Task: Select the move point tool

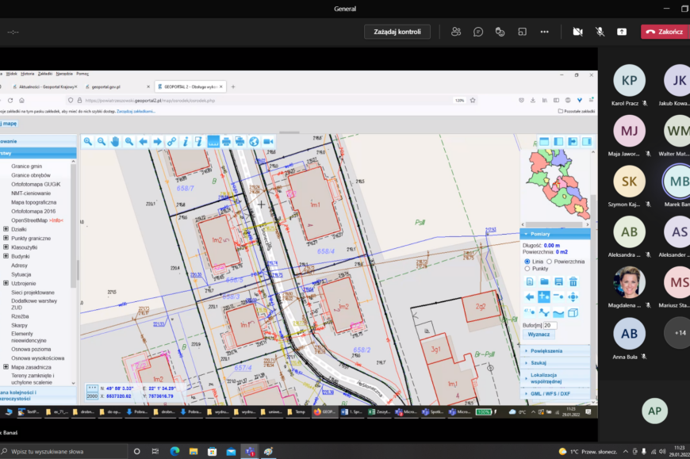Action: tap(573, 296)
